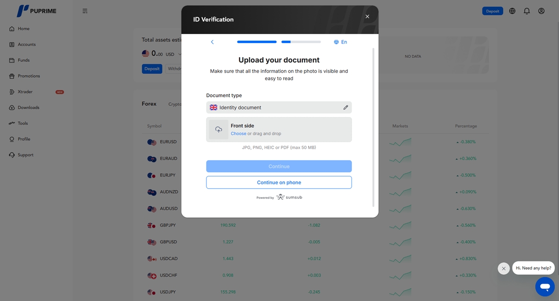Click the pencil edit icon for document type
This screenshot has width=559, height=301.
coord(346,108)
